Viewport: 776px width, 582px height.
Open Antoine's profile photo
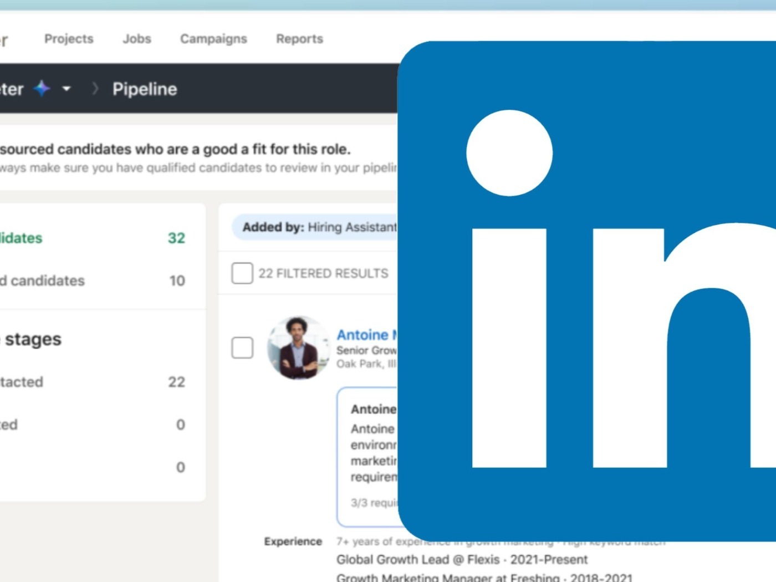point(298,348)
